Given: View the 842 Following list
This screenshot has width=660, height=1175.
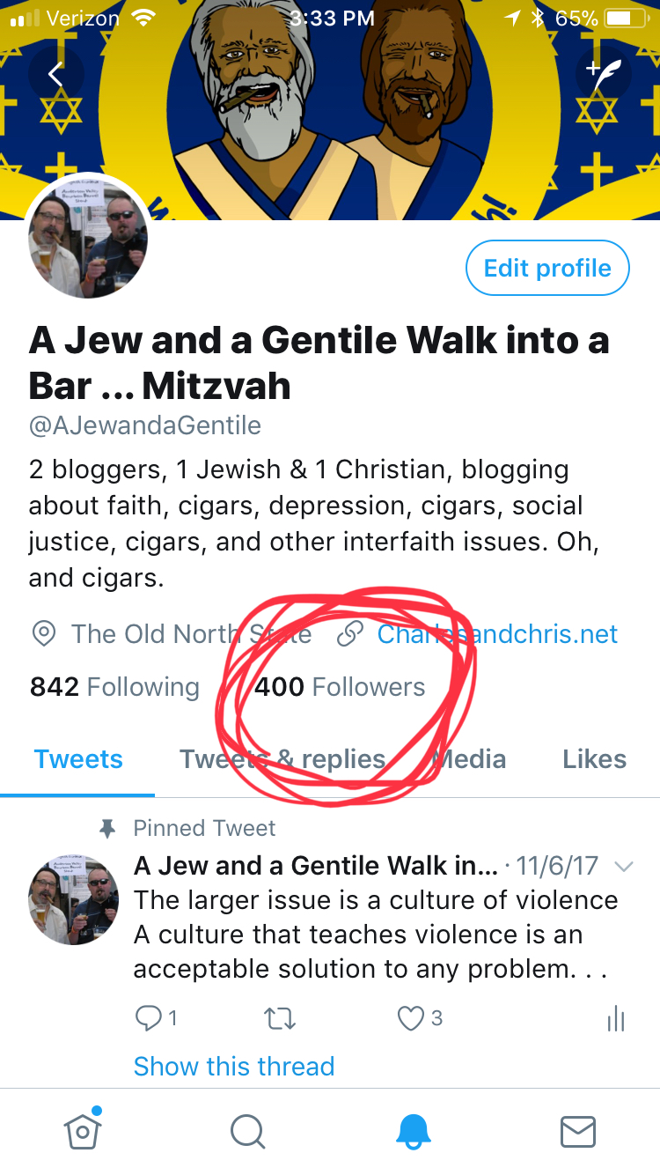Looking at the screenshot, I should 114,687.
